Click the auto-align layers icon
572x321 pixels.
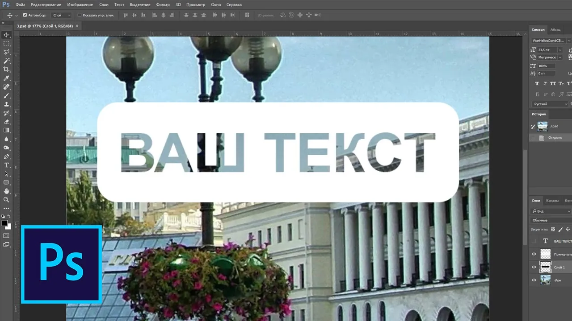point(247,15)
